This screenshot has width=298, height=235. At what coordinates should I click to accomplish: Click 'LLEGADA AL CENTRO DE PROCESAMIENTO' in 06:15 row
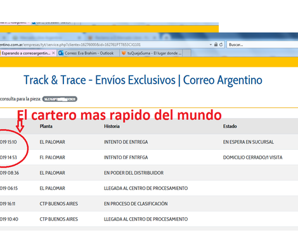(146, 188)
